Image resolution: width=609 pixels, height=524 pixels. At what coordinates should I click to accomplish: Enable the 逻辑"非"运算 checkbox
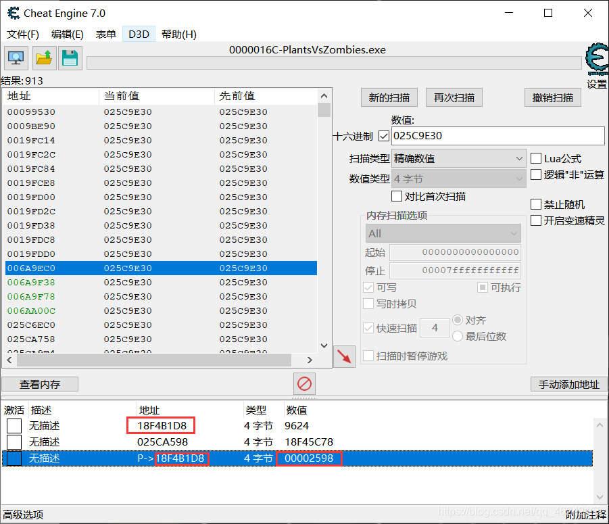click(536, 175)
